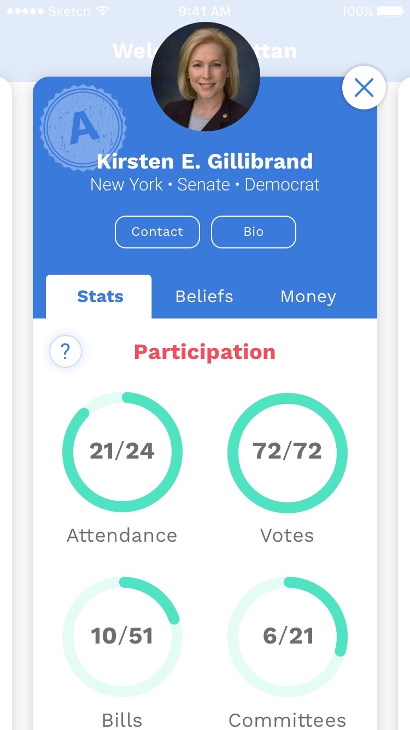Tap the Committees 6/21 progress ring
Screen dimensions: 410x730
[x=288, y=636]
